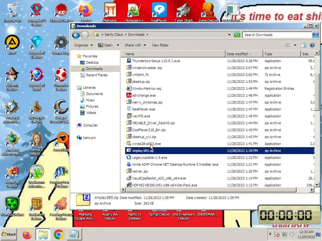322x241 pixels.
Task: Select netver.zip file
Action: [x=140, y=171]
